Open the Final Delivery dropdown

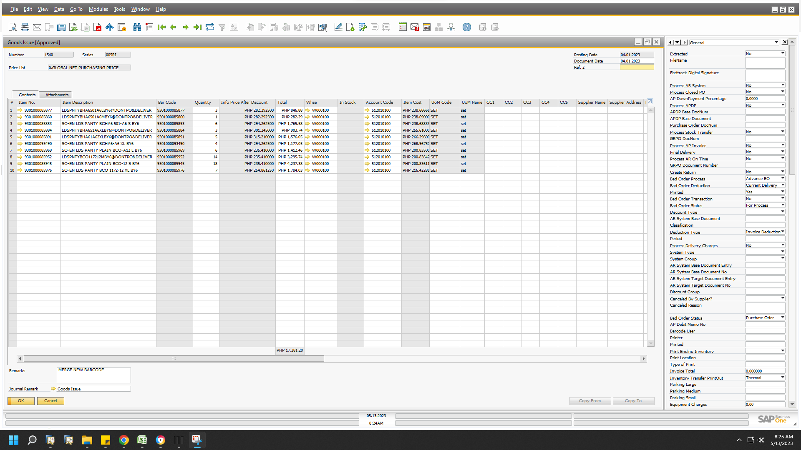coord(783,152)
